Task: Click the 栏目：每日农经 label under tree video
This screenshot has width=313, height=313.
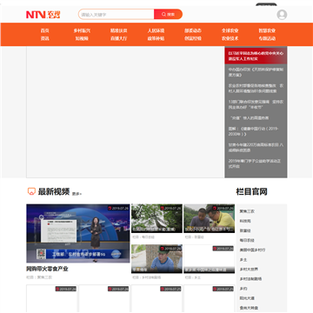Action: 143,237
